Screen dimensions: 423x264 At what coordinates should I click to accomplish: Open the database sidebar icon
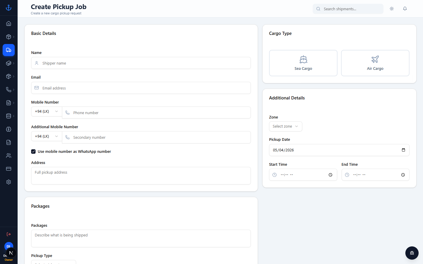[9, 116]
